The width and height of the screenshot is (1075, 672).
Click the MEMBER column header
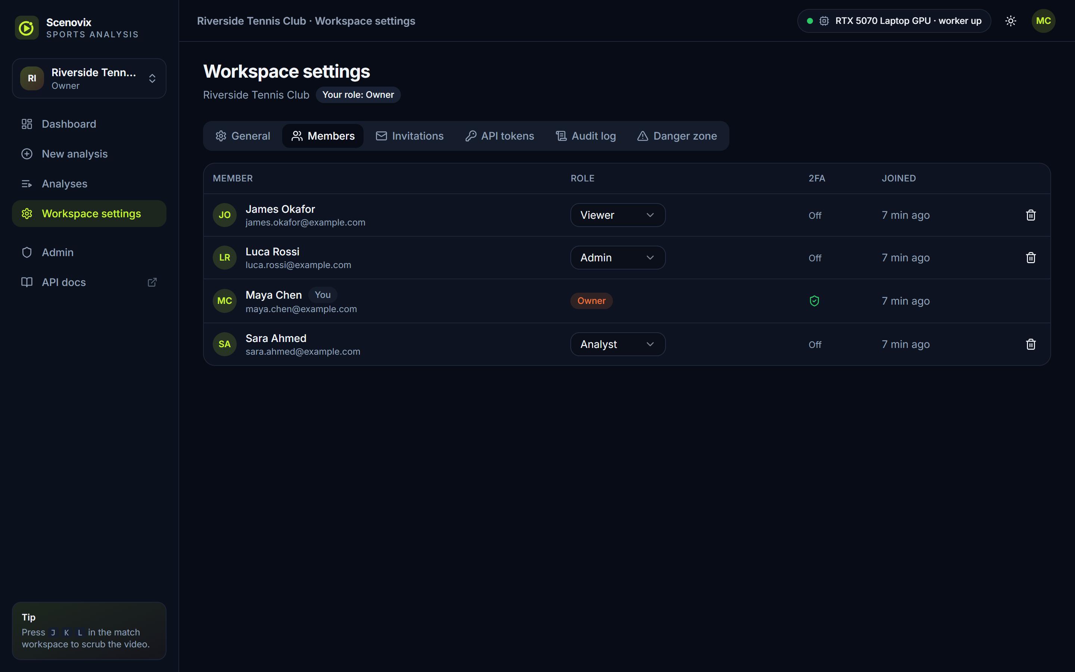click(x=232, y=178)
